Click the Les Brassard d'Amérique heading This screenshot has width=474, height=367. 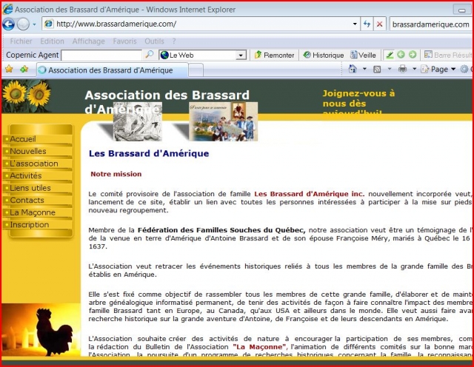coord(149,153)
